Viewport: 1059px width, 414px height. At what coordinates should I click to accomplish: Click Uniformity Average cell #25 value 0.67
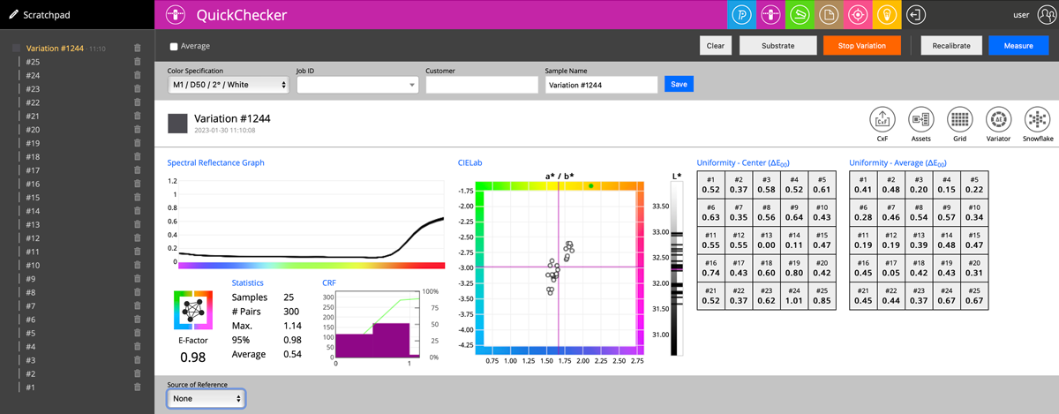click(x=973, y=296)
